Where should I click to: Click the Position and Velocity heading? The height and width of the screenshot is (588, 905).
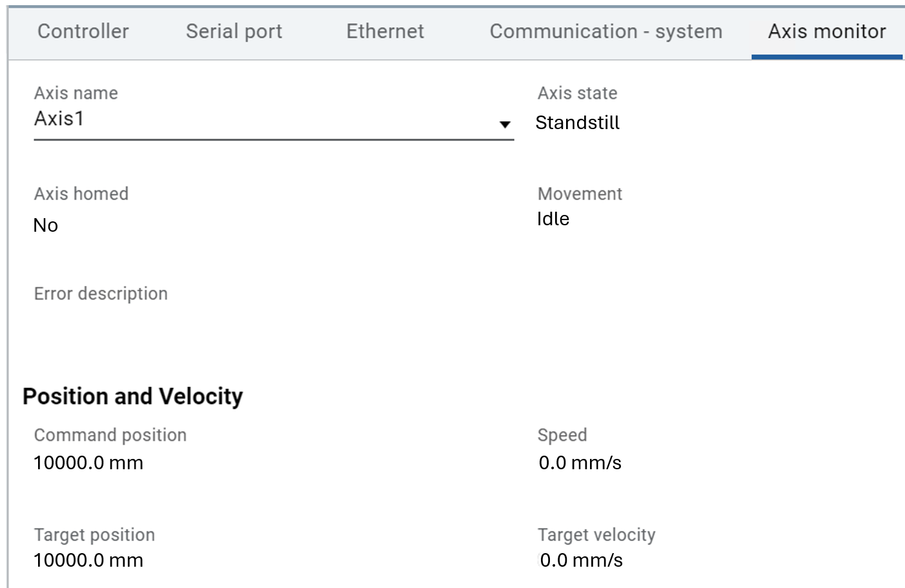[x=133, y=396]
